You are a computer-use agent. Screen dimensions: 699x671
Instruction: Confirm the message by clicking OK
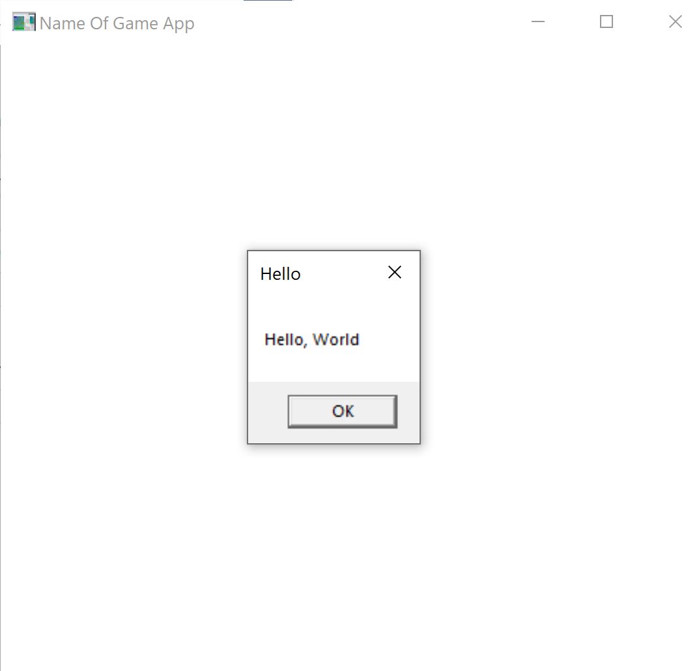(341, 411)
